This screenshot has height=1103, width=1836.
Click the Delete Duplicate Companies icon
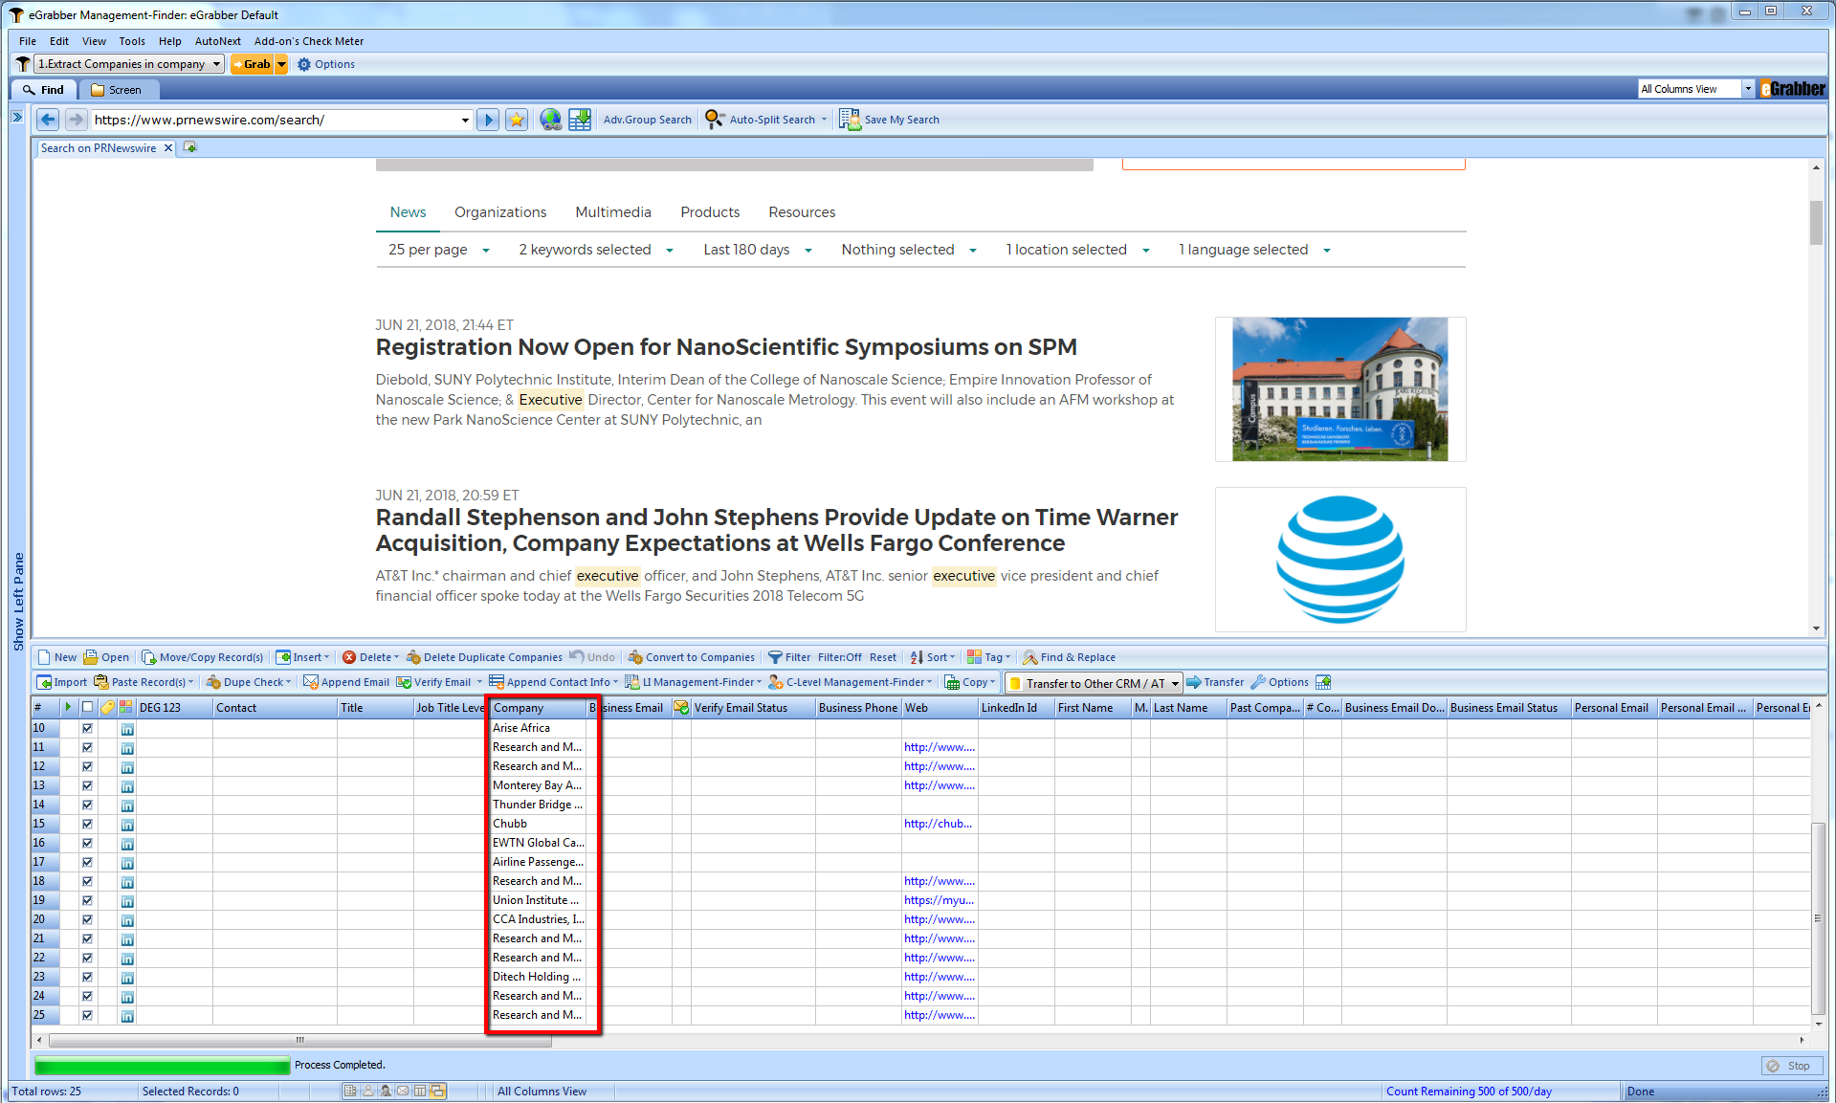tap(413, 657)
